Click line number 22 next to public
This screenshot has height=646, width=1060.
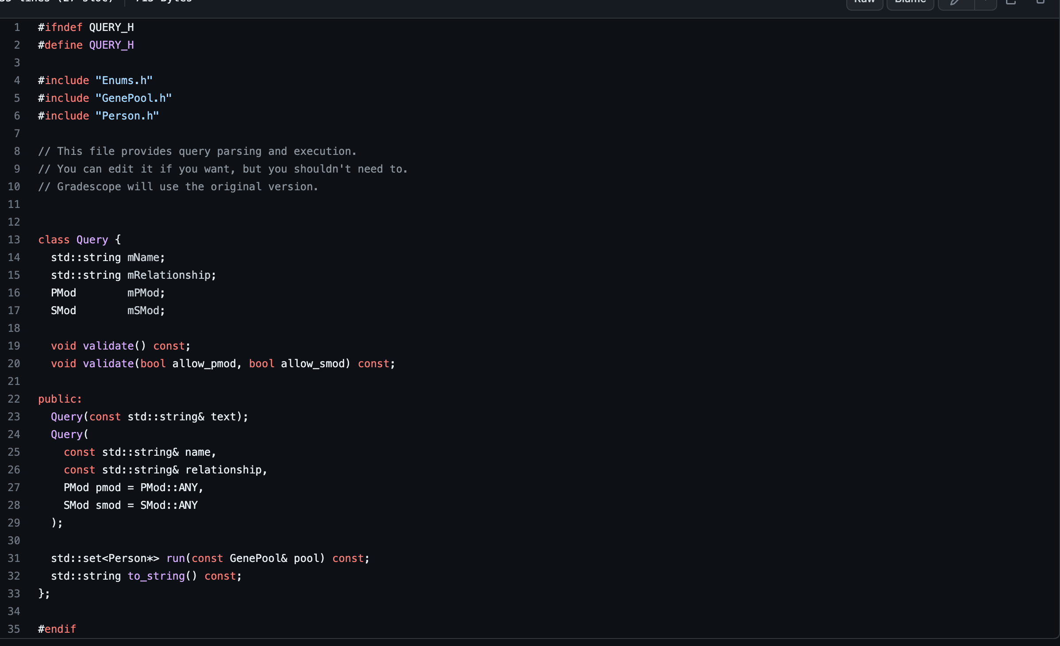pos(14,399)
